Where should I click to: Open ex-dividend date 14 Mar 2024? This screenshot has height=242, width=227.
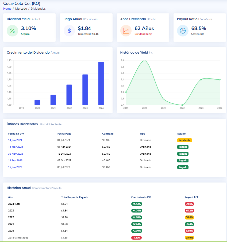pyautogui.click(x=16, y=147)
